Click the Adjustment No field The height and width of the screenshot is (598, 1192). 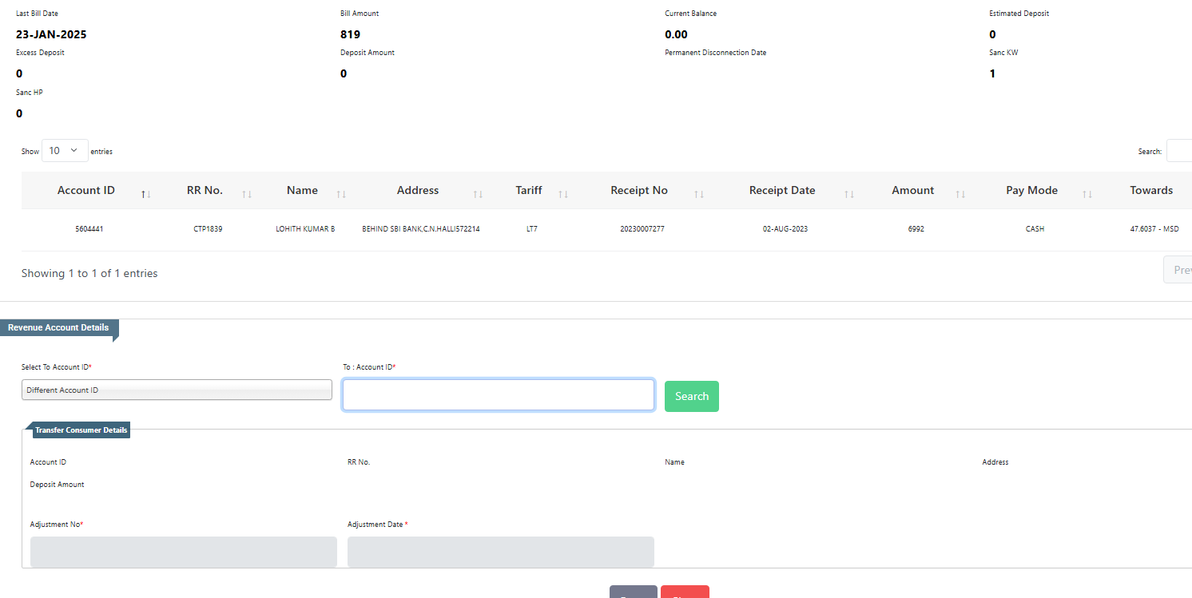tap(183, 552)
